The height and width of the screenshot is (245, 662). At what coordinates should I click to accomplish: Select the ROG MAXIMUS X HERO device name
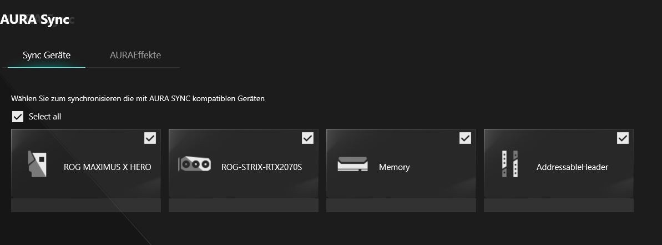[x=107, y=167]
